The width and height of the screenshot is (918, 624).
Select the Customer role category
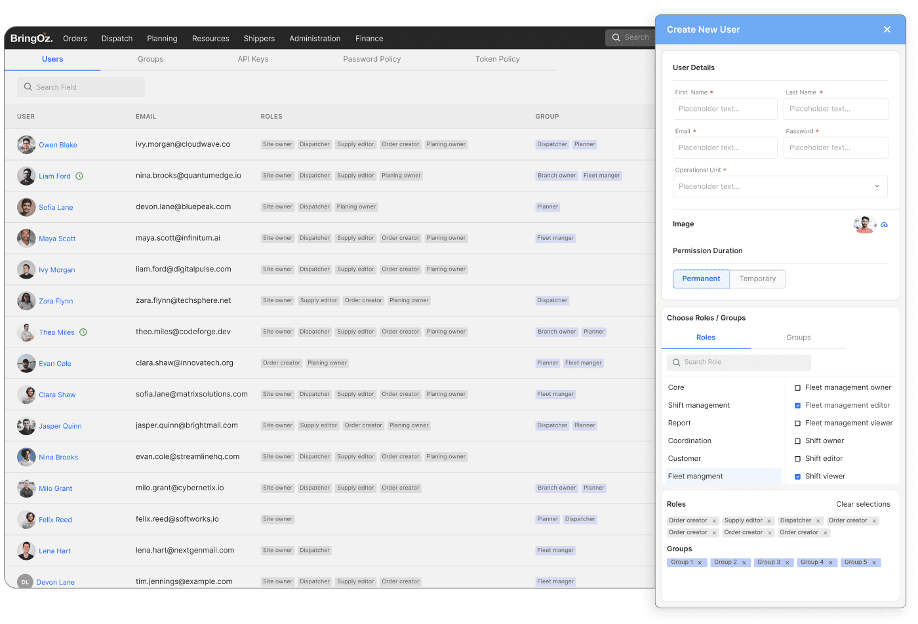[685, 458]
